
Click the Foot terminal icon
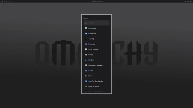[x=86, y=76]
